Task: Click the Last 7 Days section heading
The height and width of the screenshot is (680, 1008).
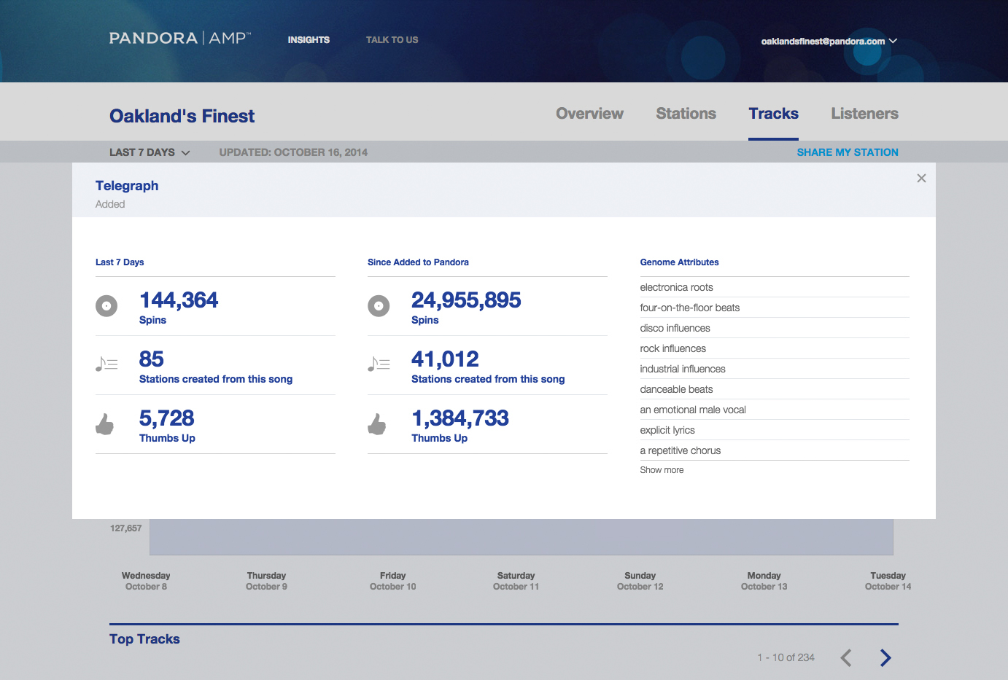Action: pyautogui.click(x=120, y=262)
